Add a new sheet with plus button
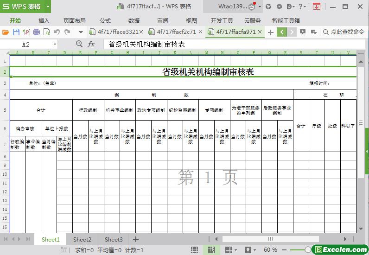Image resolution: width=369 pixels, height=255 pixels. [x=135, y=239]
